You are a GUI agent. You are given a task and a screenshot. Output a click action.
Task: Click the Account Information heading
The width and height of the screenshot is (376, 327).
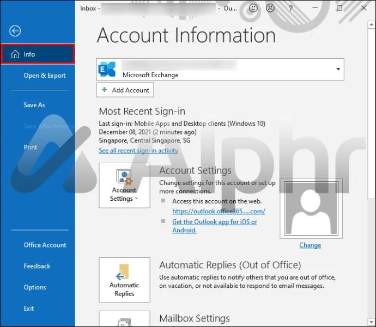[186, 35]
